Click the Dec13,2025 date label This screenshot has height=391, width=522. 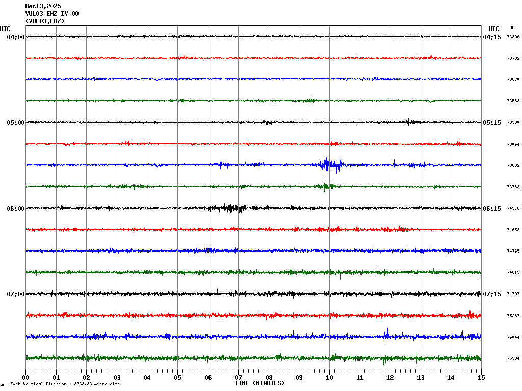point(43,6)
